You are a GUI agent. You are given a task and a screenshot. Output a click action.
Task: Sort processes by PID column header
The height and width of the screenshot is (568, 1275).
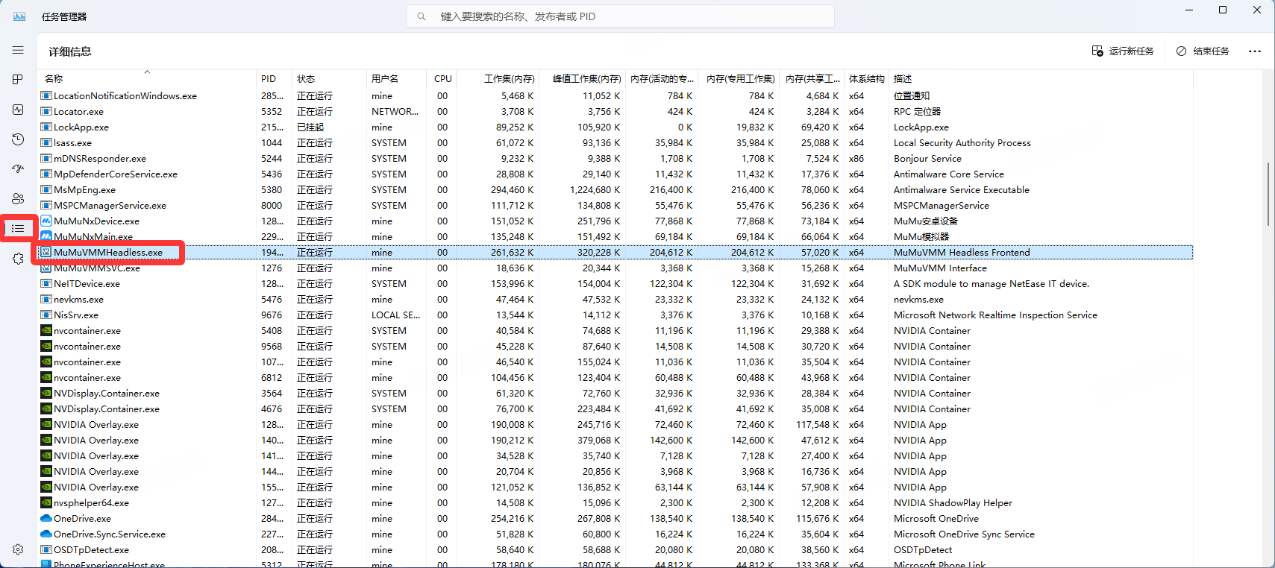click(269, 79)
